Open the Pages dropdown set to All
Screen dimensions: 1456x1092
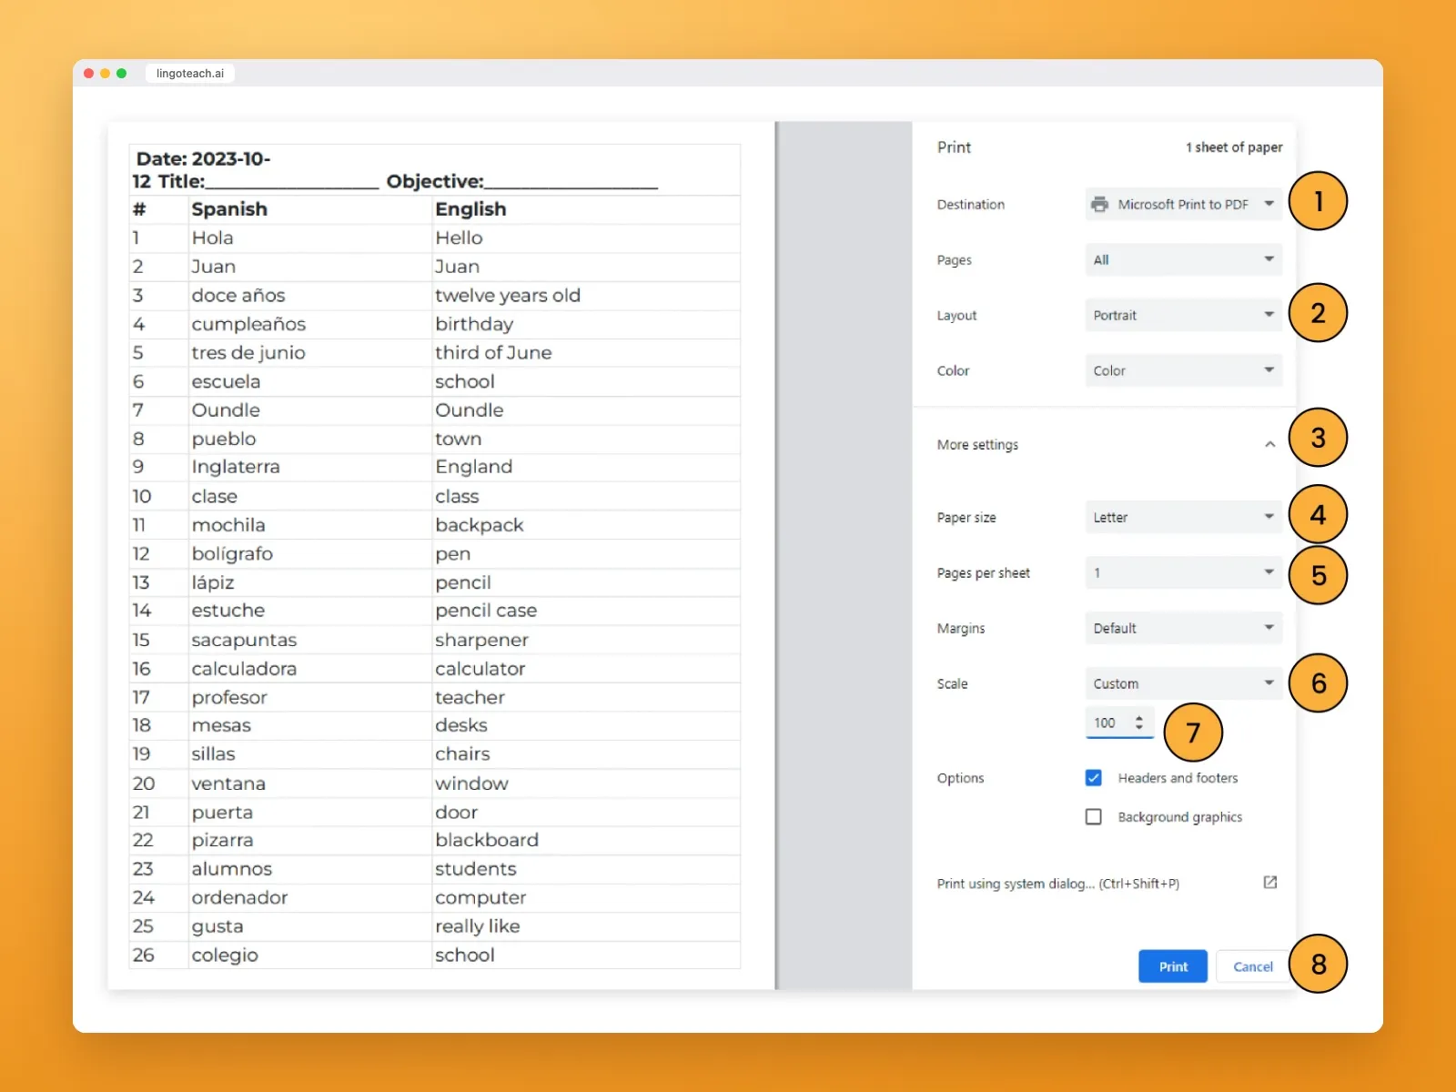1183,260
